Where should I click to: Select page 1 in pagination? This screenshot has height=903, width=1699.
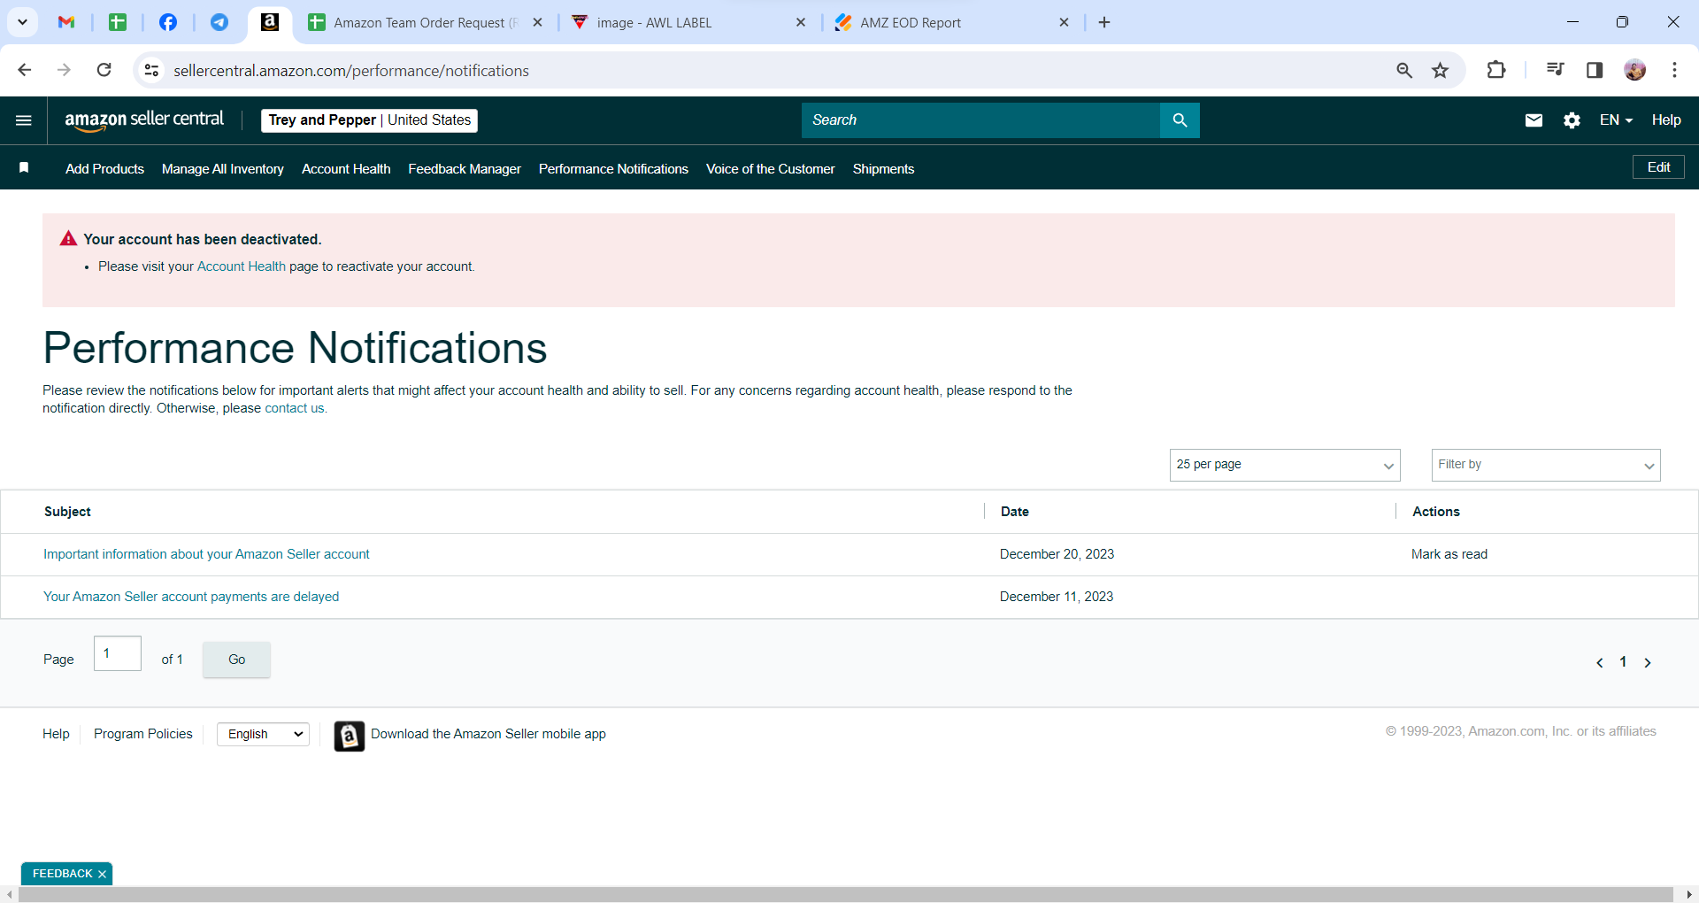pyautogui.click(x=1623, y=661)
